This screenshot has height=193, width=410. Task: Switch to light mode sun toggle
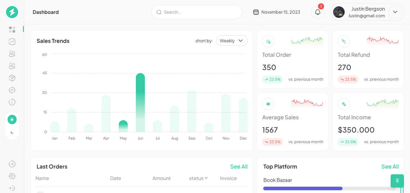pos(12,120)
